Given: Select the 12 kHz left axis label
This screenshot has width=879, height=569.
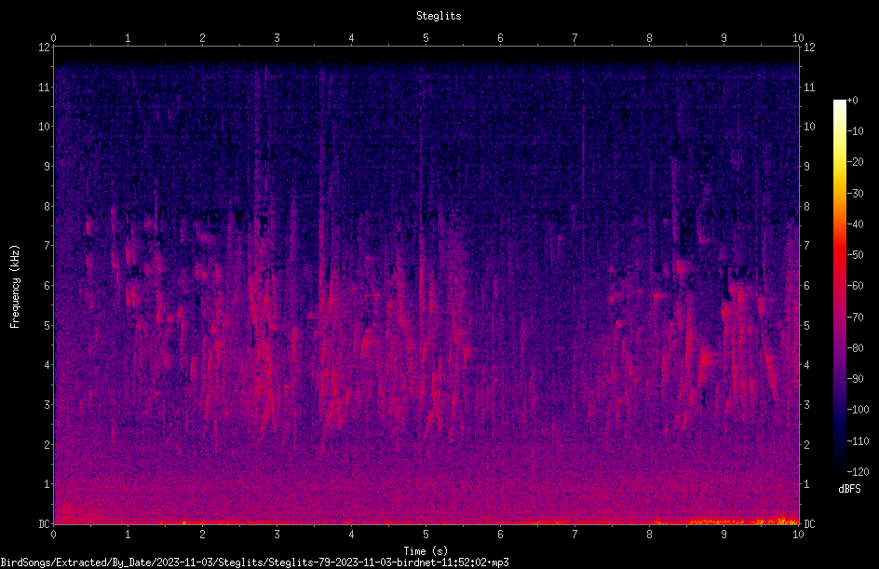Looking at the screenshot, I should click(45, 47).
